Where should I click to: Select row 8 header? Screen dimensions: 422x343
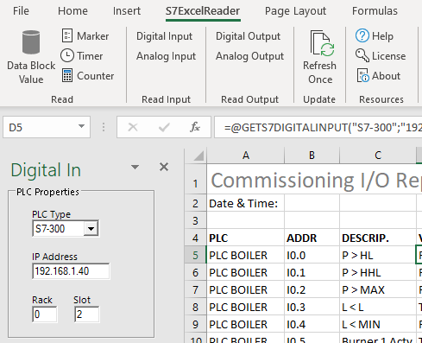pos(196,307)
